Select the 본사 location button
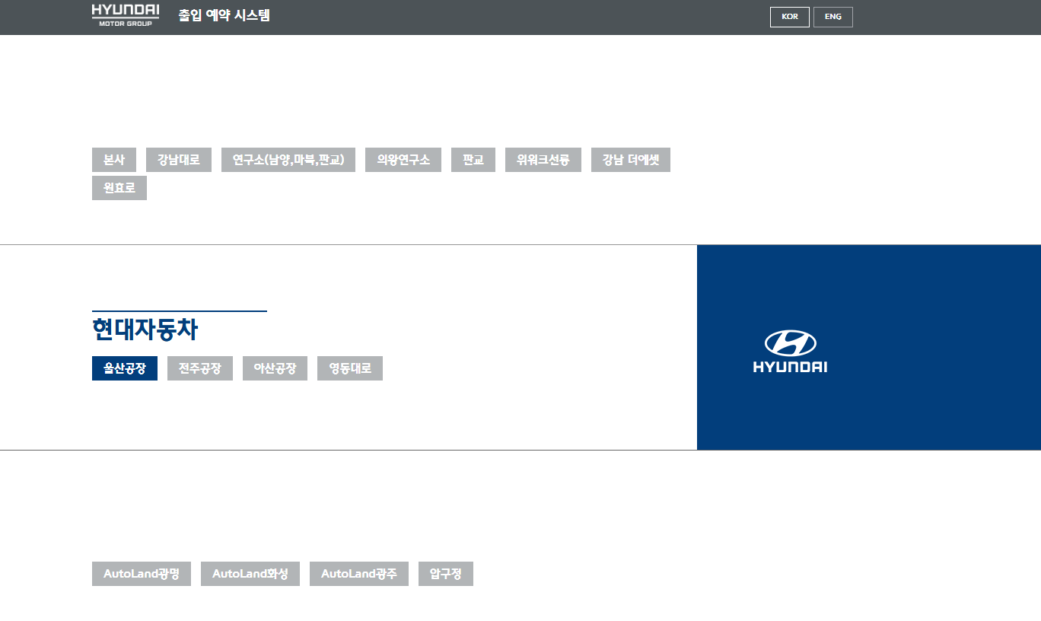Viewport: 1041px width, 621px height. (x=114, y=160)
